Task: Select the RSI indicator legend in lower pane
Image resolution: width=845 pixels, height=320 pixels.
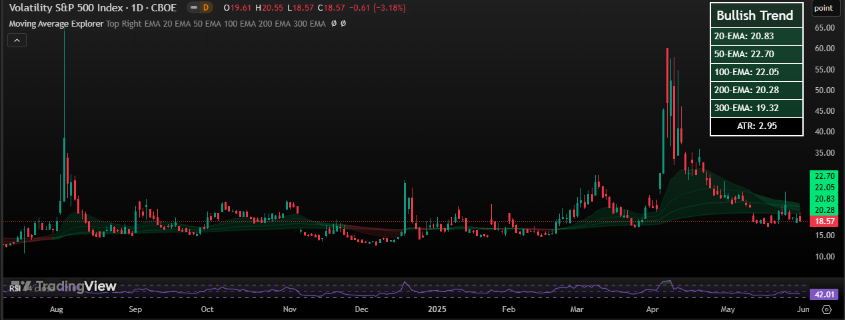Action: click(14, 289)
